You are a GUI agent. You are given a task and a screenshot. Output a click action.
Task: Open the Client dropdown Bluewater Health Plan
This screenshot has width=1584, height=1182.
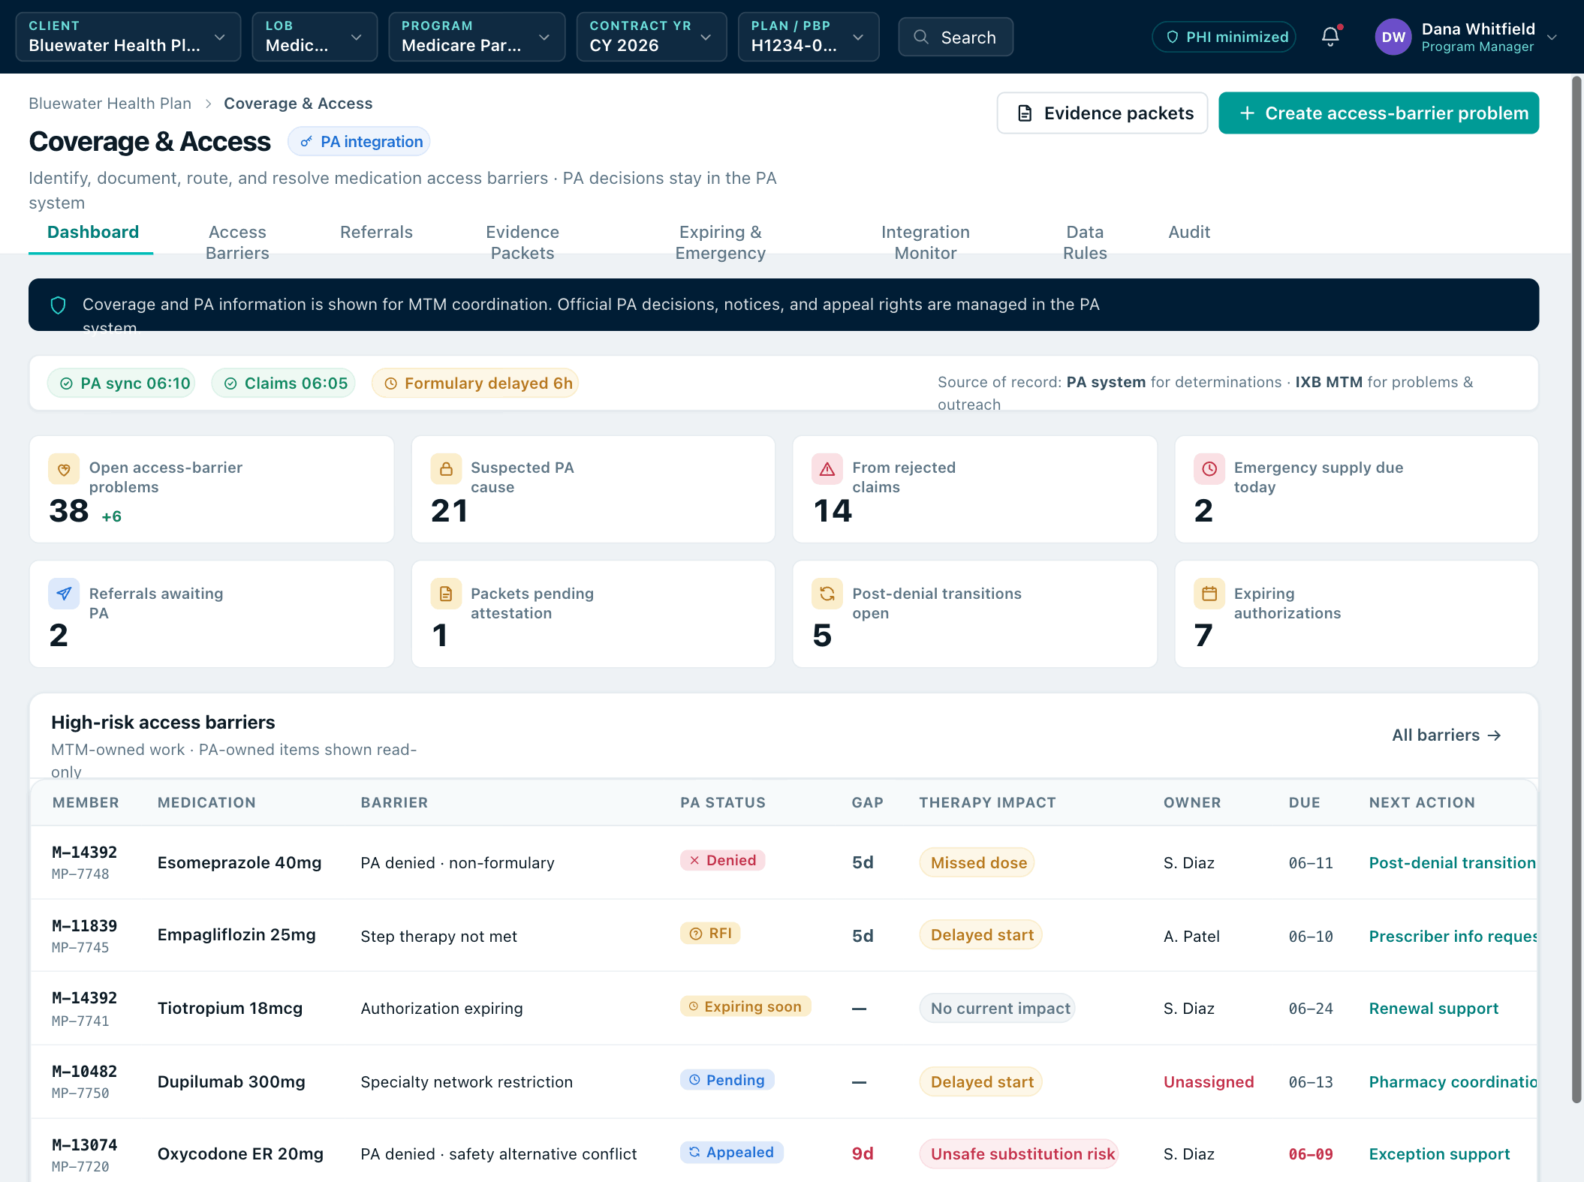click(128, 37)
